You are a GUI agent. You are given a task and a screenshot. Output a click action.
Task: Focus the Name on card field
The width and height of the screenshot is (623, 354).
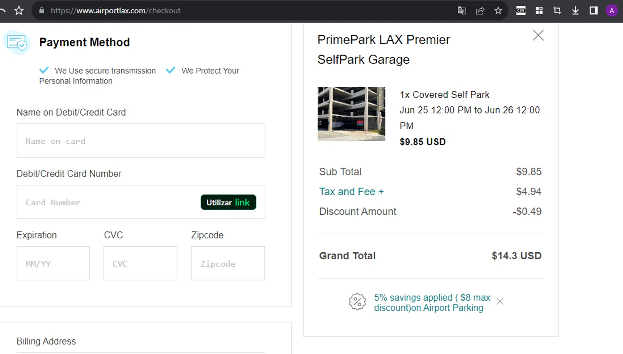(141, 141)
